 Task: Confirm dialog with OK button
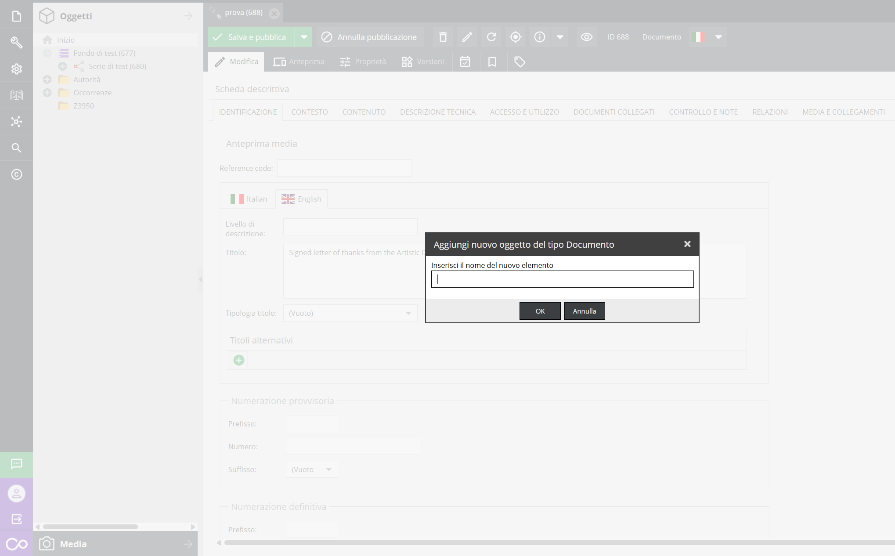click(540, 311)
